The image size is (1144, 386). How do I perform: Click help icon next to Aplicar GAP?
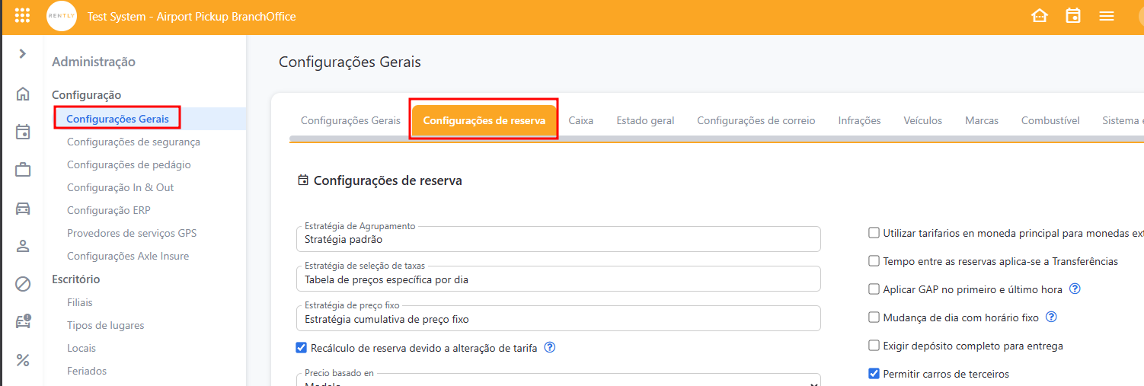tap(1075, 289)
